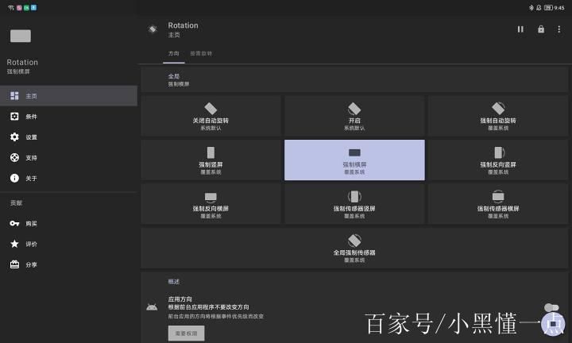
Task: Select 强制反向竖屏 orientation tile
Action: (x=498, y=160)
